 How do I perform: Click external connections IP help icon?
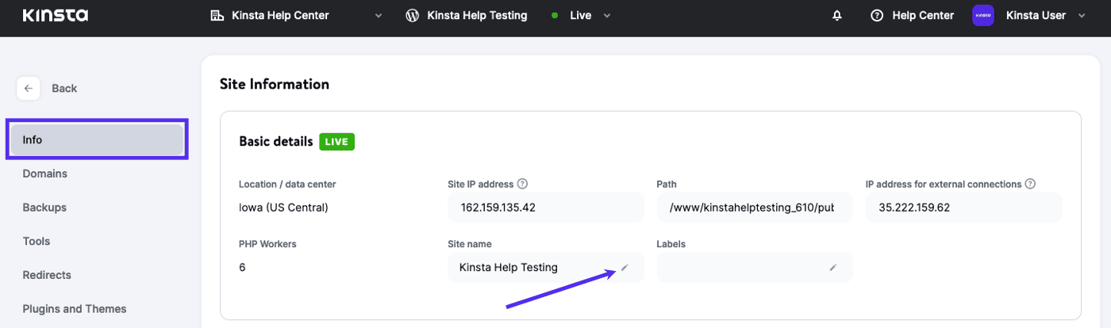pos(1030,184)
